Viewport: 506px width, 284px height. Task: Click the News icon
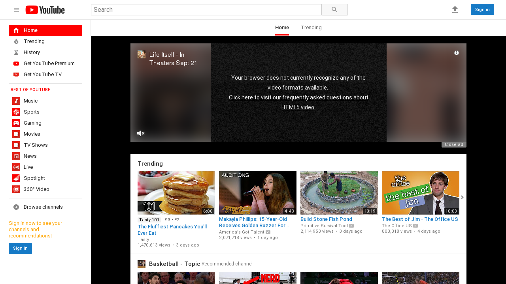pos(16,156)
